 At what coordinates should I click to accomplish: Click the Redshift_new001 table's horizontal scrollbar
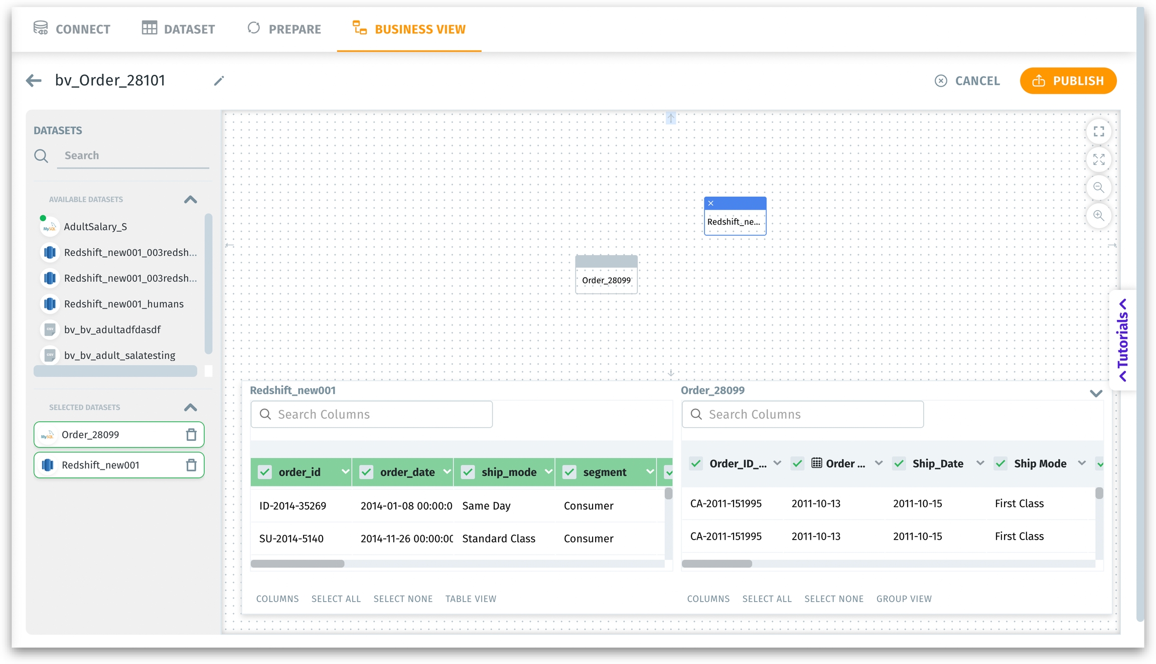(x=298, y=564)
